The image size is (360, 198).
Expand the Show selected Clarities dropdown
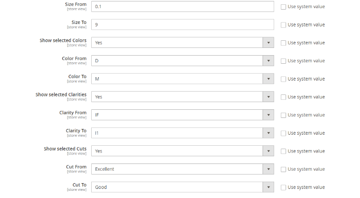182,97
